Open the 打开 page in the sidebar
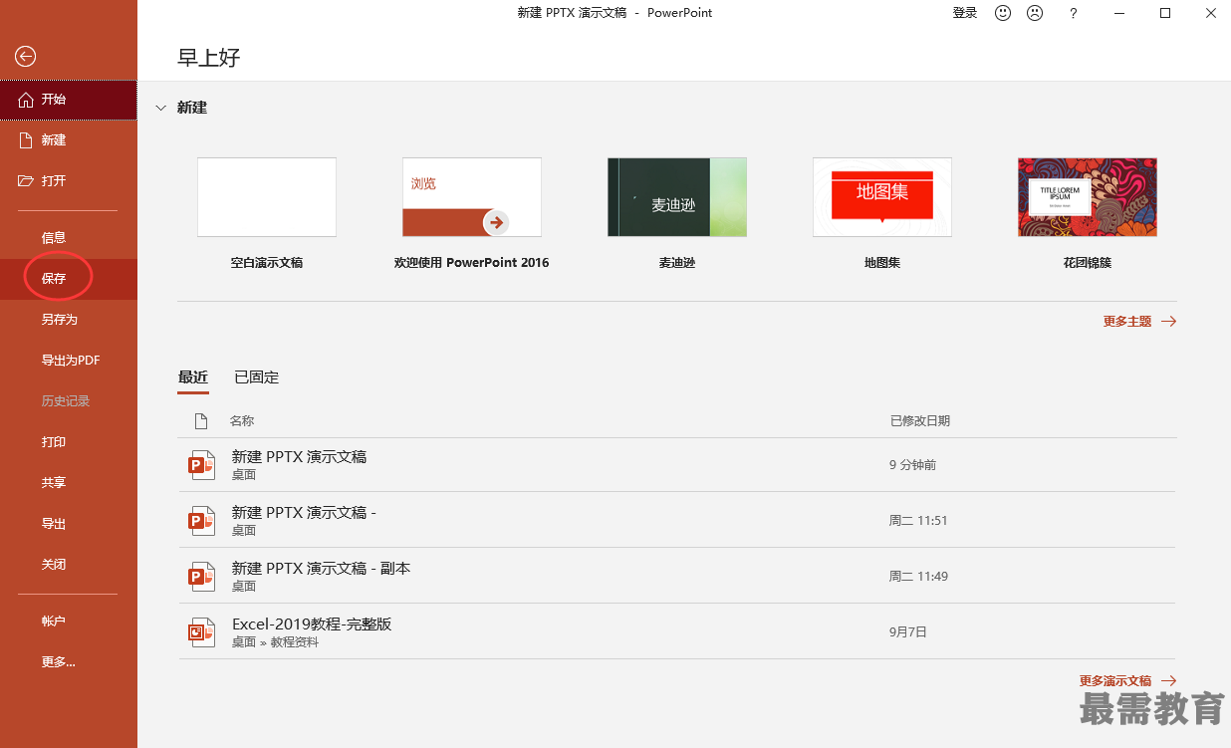 point(69,181)
